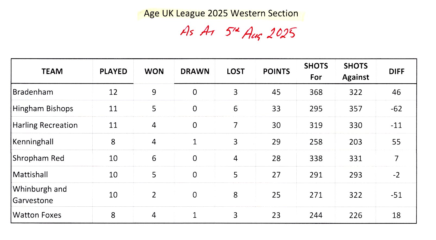Select Bradenham's points value 45
436x240 pixels.
tap(276, 92)
